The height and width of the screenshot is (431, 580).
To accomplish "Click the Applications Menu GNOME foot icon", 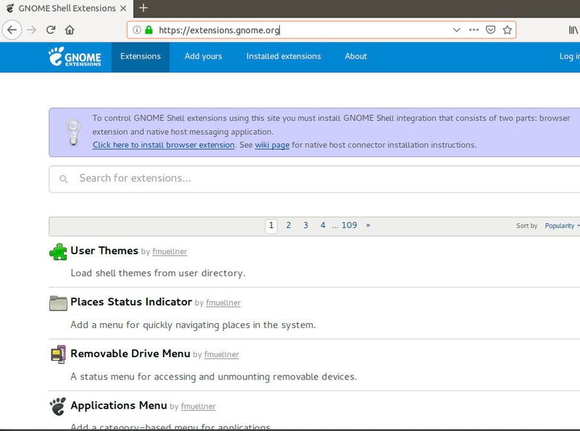I will click(57, 406).
